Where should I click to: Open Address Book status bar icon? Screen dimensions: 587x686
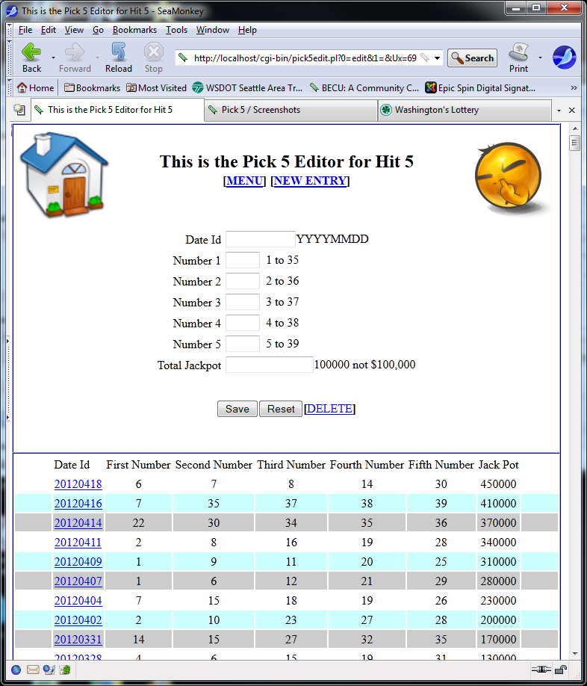click(x=65, y=670)
